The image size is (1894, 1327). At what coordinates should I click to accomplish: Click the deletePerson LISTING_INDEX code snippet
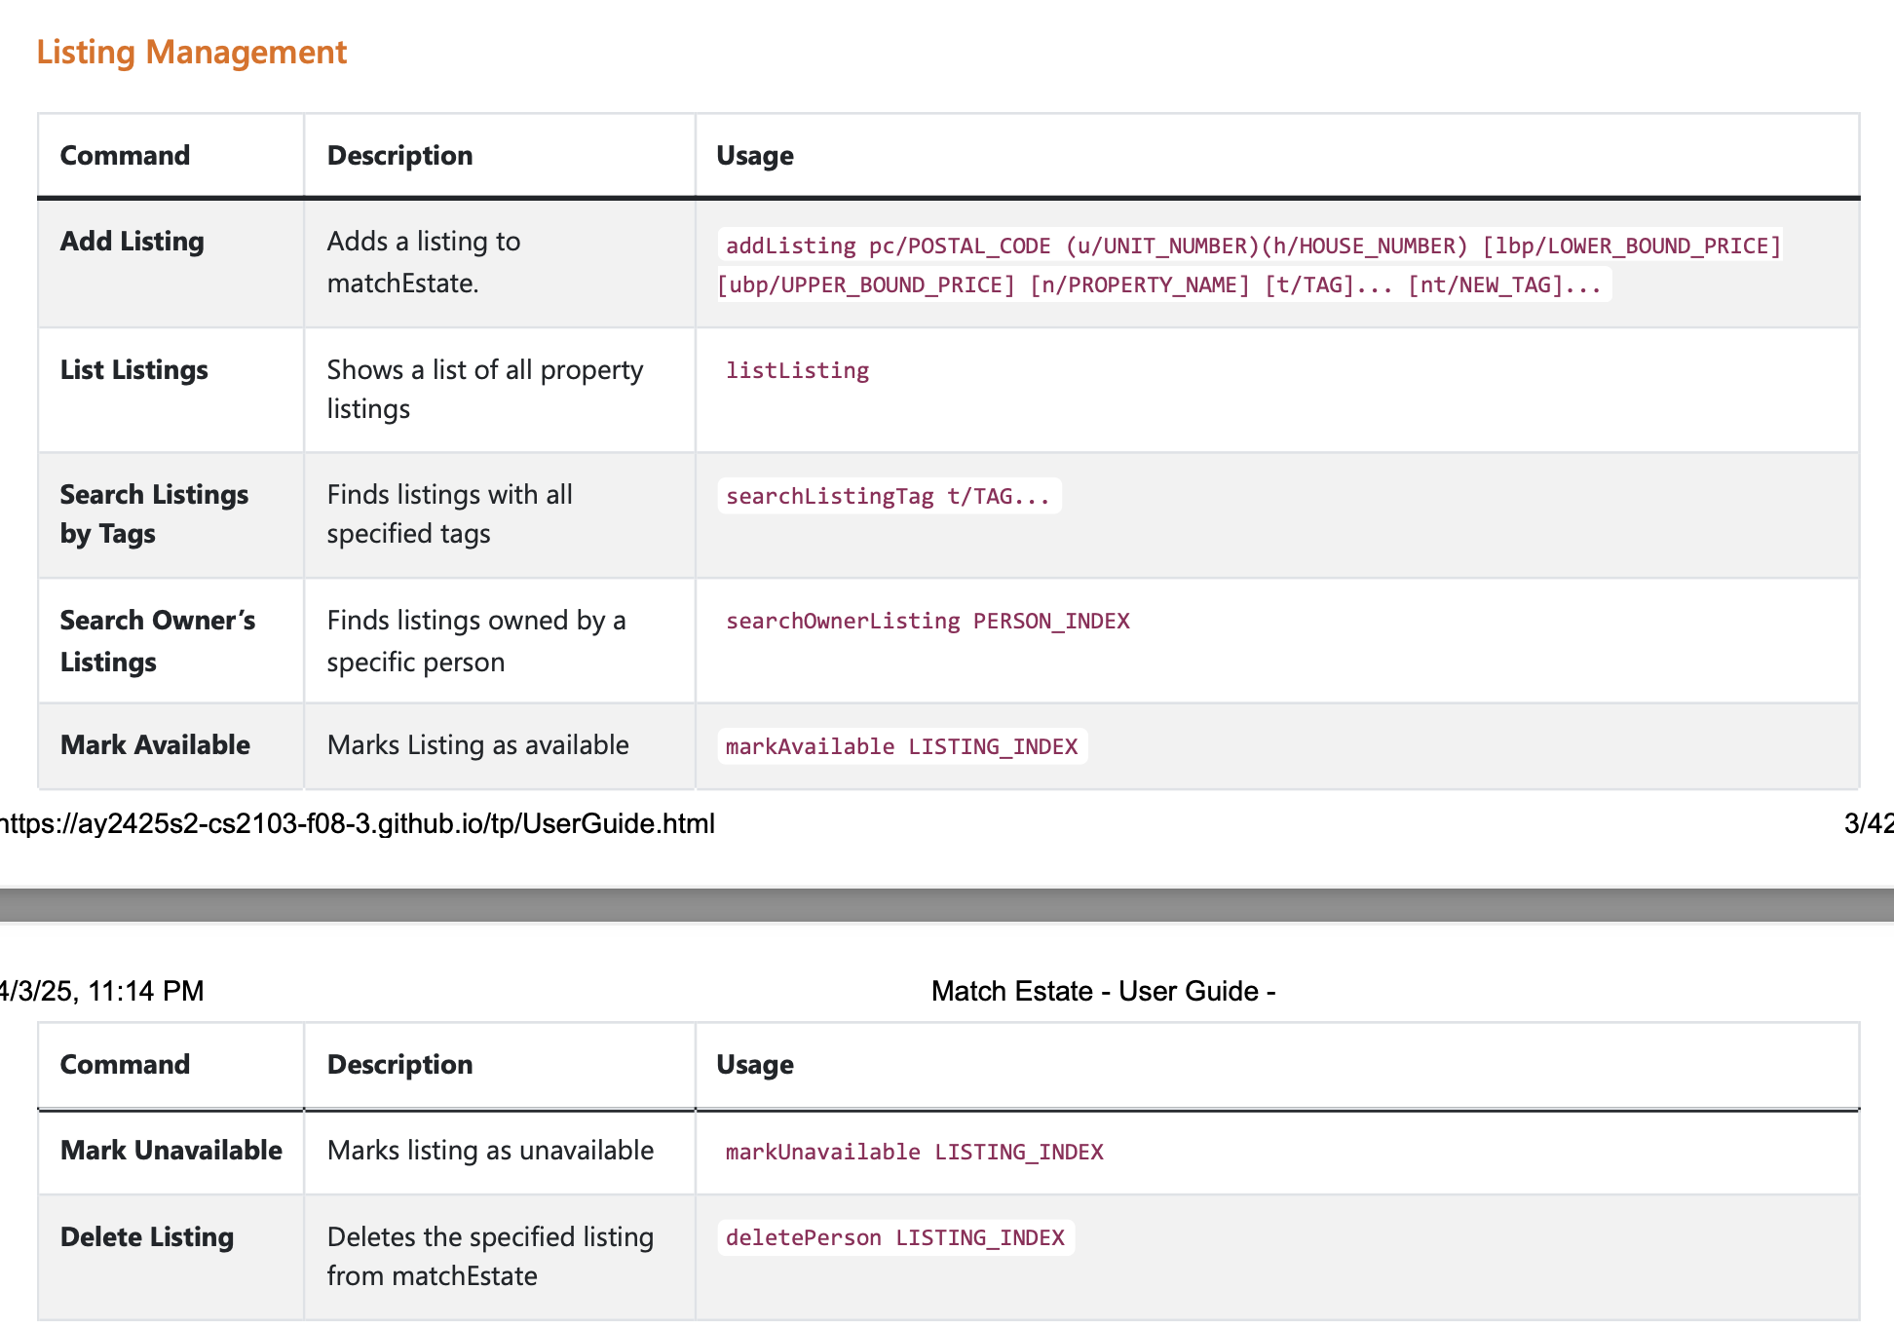[x=895, y=1237]
